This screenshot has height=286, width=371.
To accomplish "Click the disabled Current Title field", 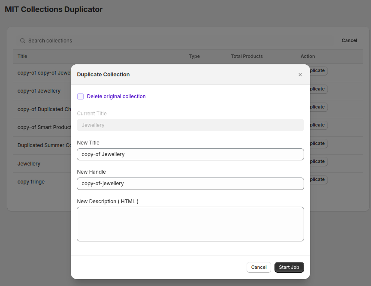I will pos(190,125).
